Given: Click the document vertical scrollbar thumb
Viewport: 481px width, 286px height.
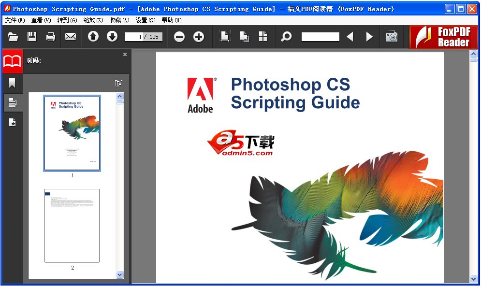Looking at the screenshot, I should click(x=474, y=60).
